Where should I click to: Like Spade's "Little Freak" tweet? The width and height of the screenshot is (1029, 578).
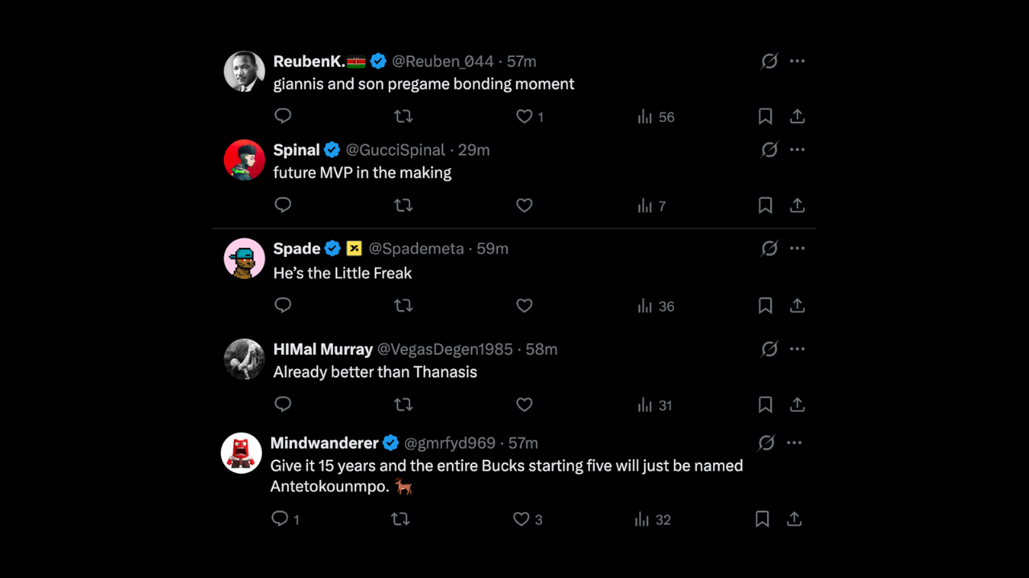524,306
